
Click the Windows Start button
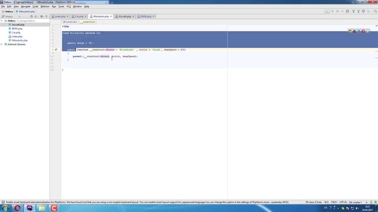tap(5, 208)
